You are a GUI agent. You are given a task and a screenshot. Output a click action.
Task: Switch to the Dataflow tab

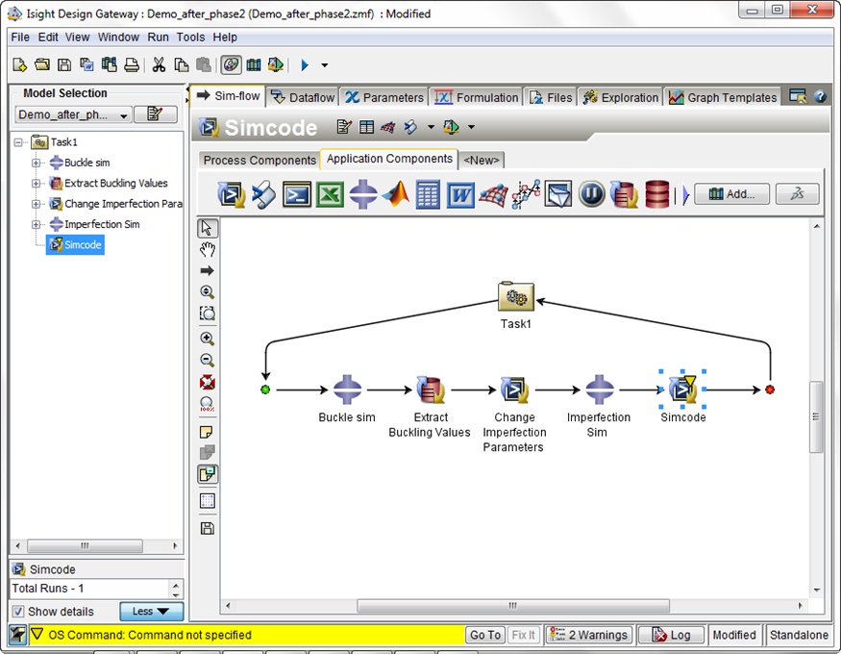(x=303, y=97)
